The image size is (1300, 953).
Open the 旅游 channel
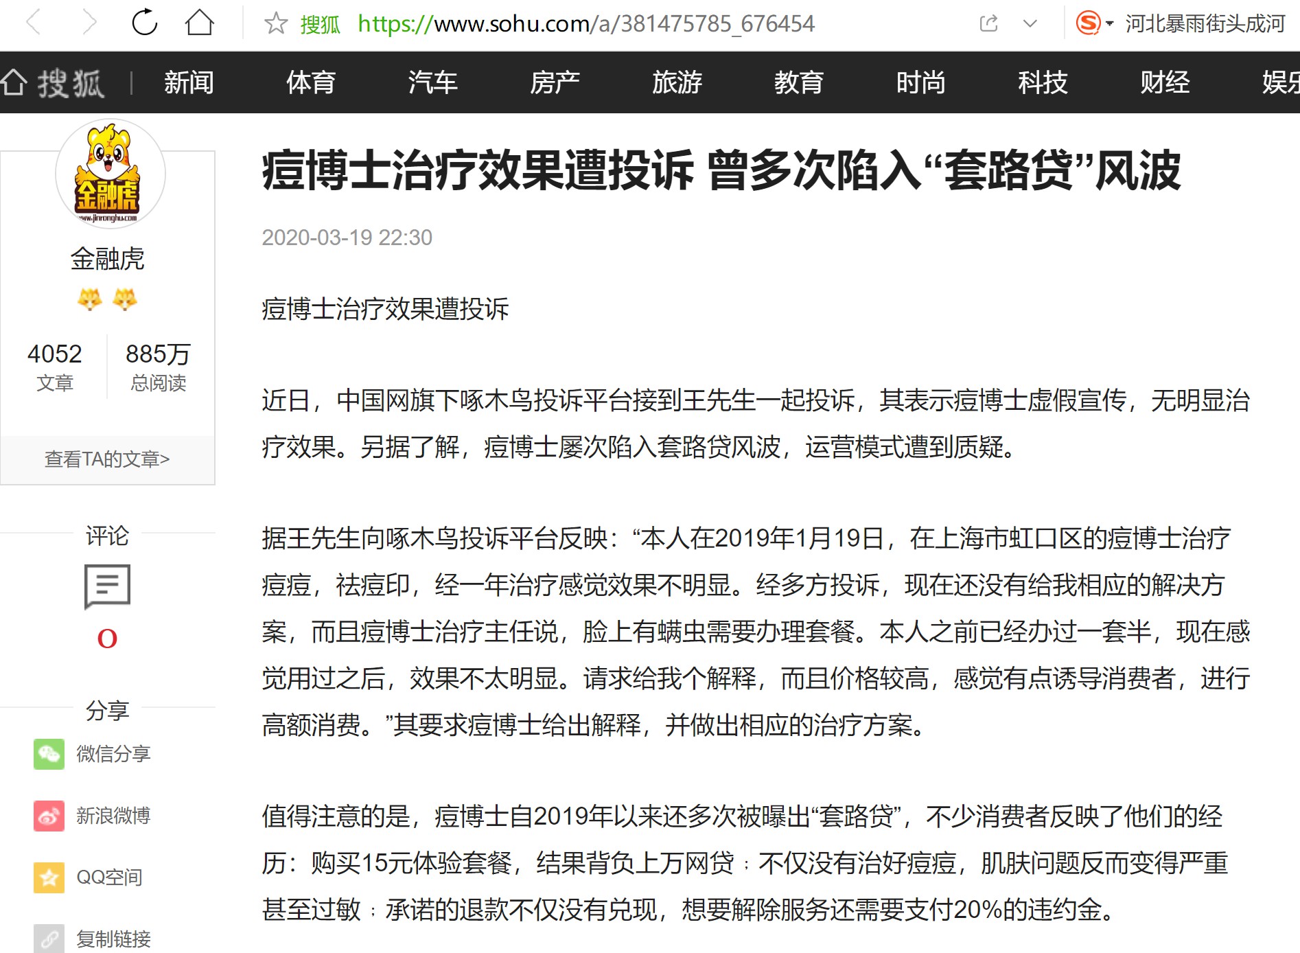click(x=677, y=82)
